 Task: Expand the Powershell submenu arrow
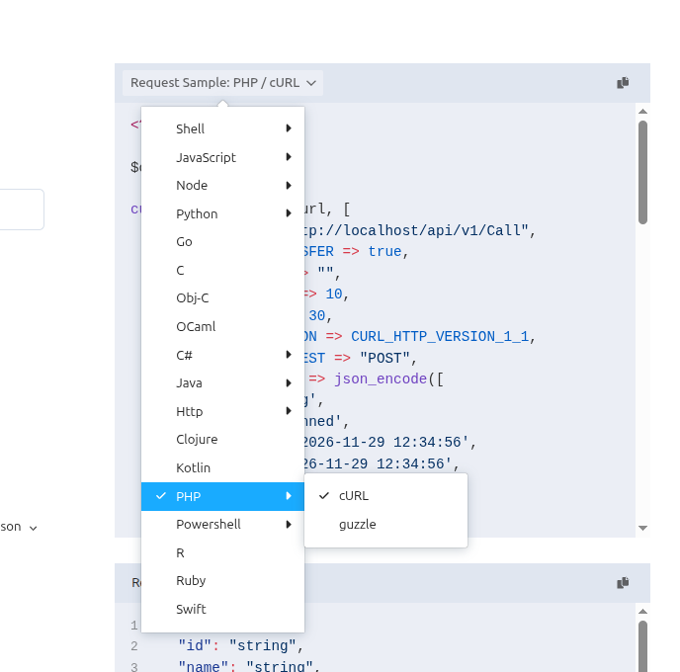click(x=289, y=525)
